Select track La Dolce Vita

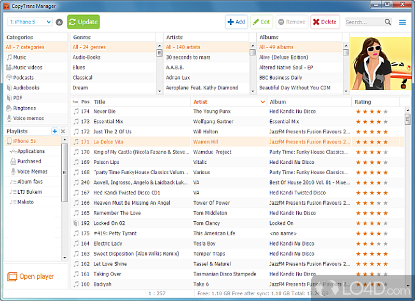tap(237, 142)
